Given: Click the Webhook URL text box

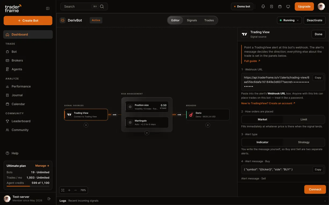Looking at the screenshot, I should [283, 82].
